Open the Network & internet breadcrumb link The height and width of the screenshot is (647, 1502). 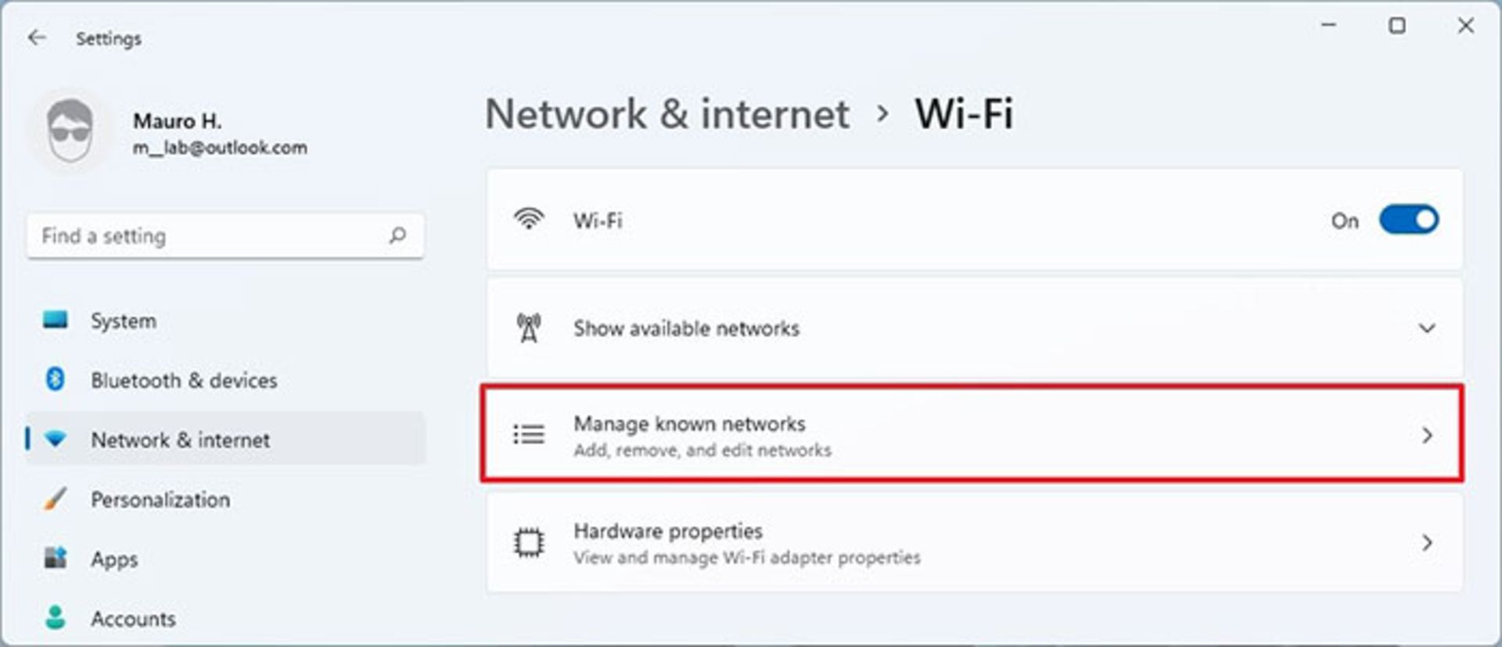click(x=669, y=114)
